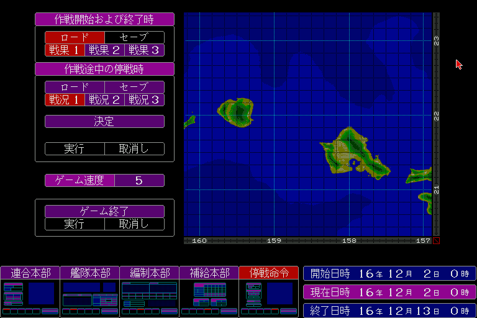Change the game speed value 5
This screenshot has width=477, height=318.
[x=139, y=181]
